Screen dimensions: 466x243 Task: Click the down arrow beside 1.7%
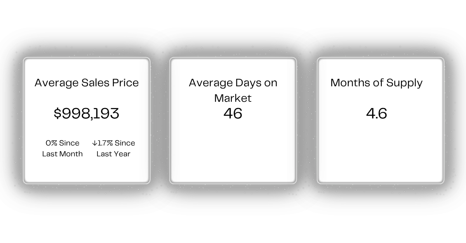[94, 143]
